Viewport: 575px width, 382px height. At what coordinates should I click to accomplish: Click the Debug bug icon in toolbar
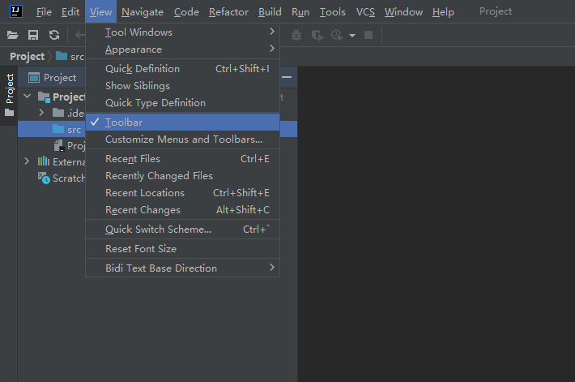coord(296,35)
